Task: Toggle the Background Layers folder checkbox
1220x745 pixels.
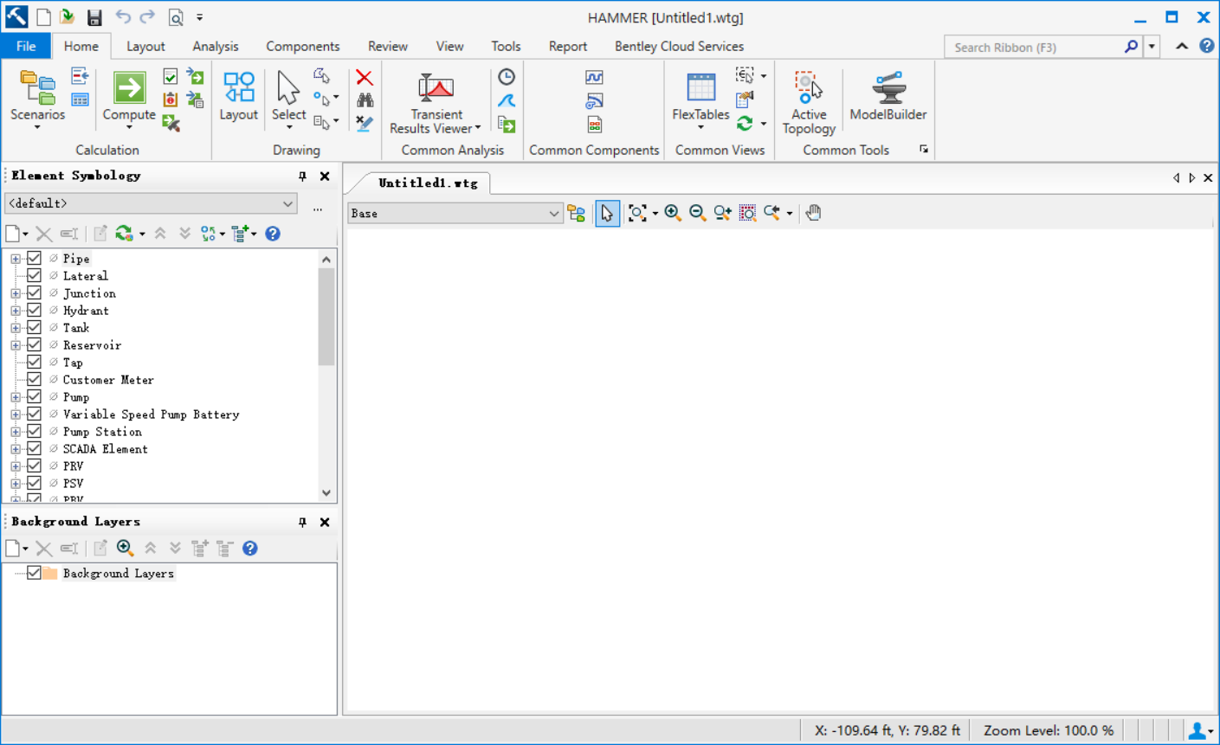Action: (x=34, y=573)
